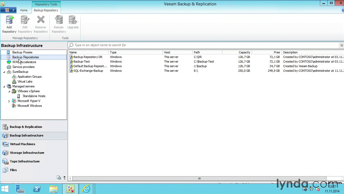
Task: Clear the search box with X
Action: 342,45
